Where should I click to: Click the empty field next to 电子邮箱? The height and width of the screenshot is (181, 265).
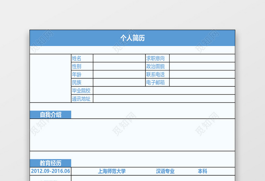(x=202, y=83)
